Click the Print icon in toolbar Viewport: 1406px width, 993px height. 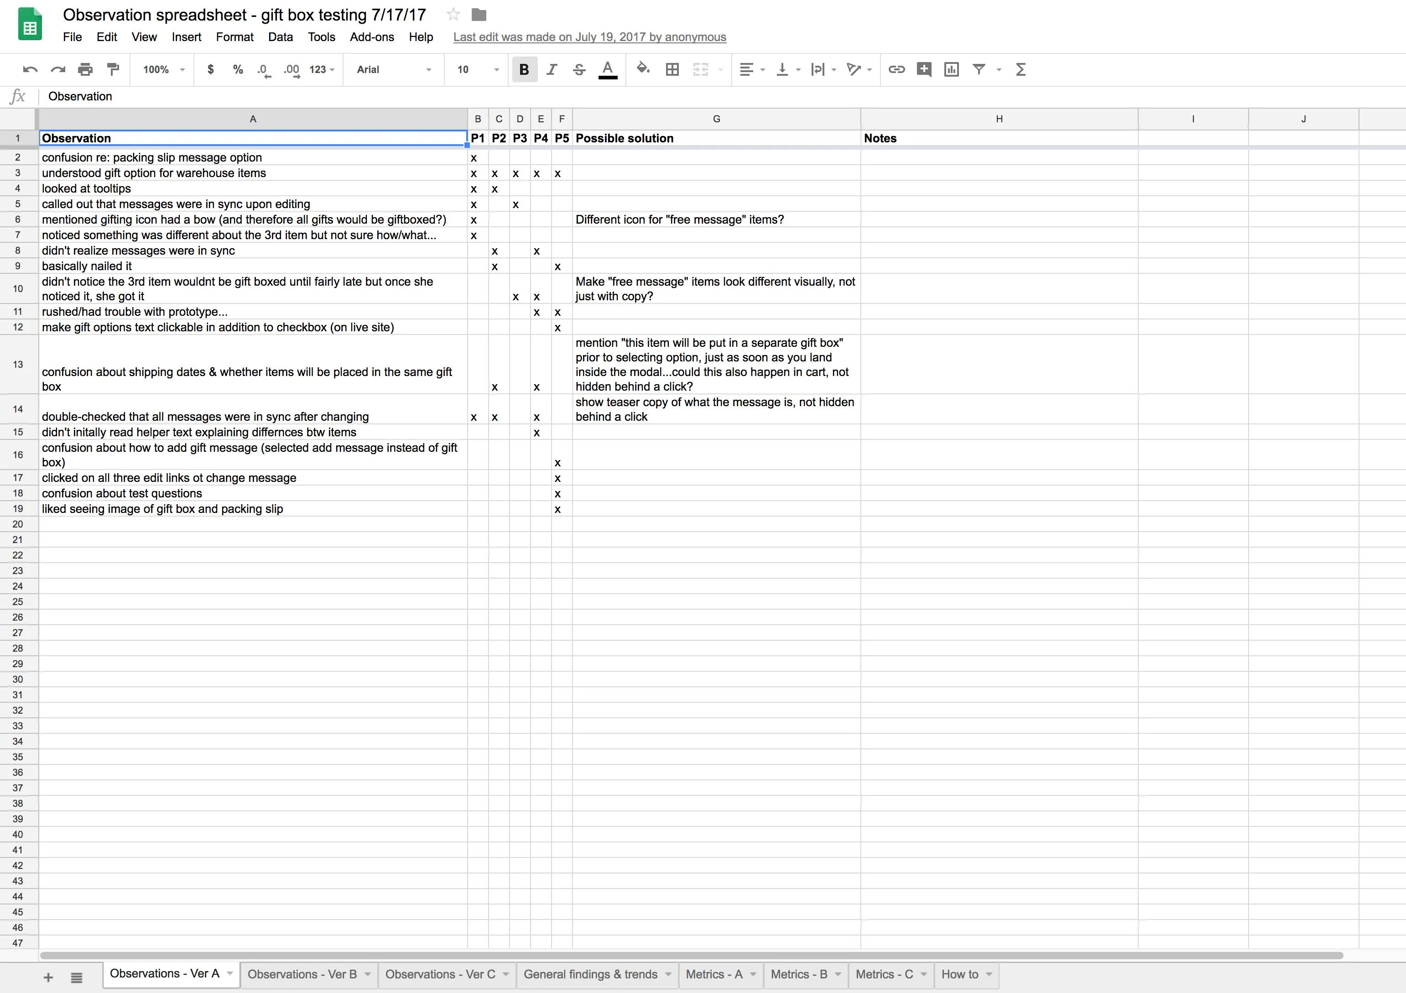85,70
